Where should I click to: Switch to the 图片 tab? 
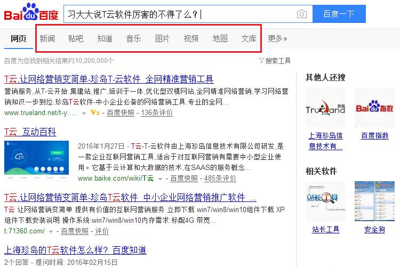pos(162,38)
